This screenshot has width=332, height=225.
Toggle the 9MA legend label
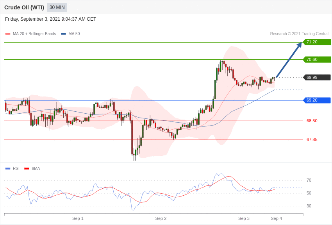point(36,169)
